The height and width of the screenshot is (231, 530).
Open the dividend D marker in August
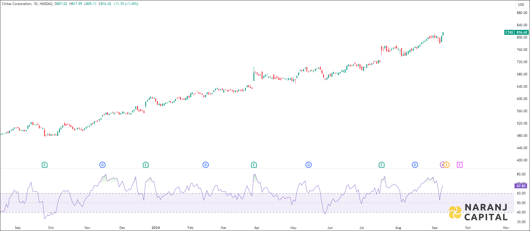point(415,165)
